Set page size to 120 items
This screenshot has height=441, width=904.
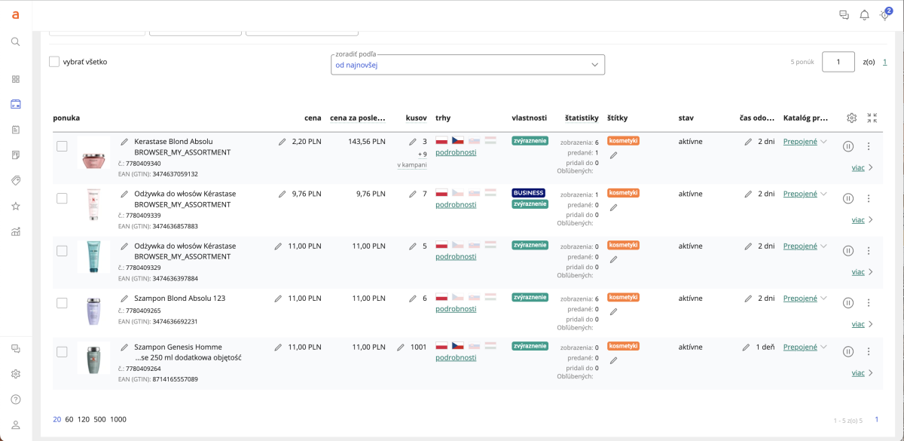84,419
